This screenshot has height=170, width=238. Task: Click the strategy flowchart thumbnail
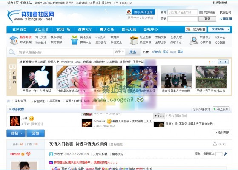(x=72, y=77)
